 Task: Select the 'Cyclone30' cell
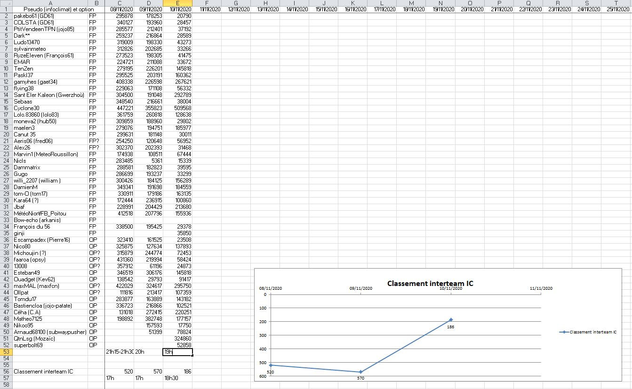coord(49,108)
